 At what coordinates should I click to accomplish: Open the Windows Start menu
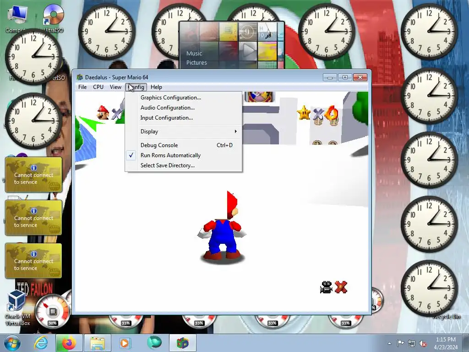click(x=12, y=343)
